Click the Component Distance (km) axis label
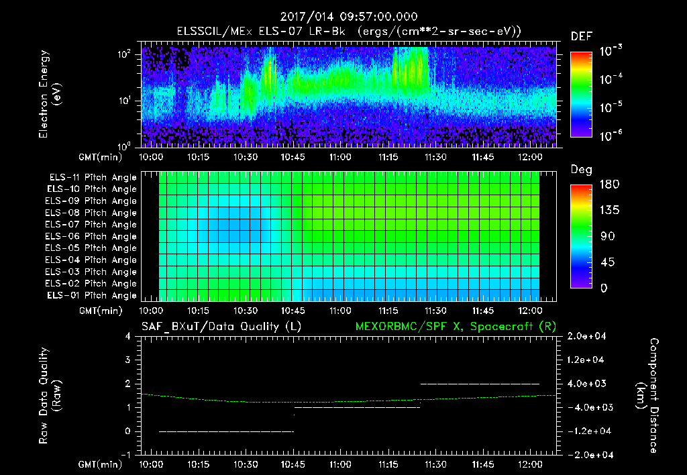687x475 pixels. pos(647,396)
